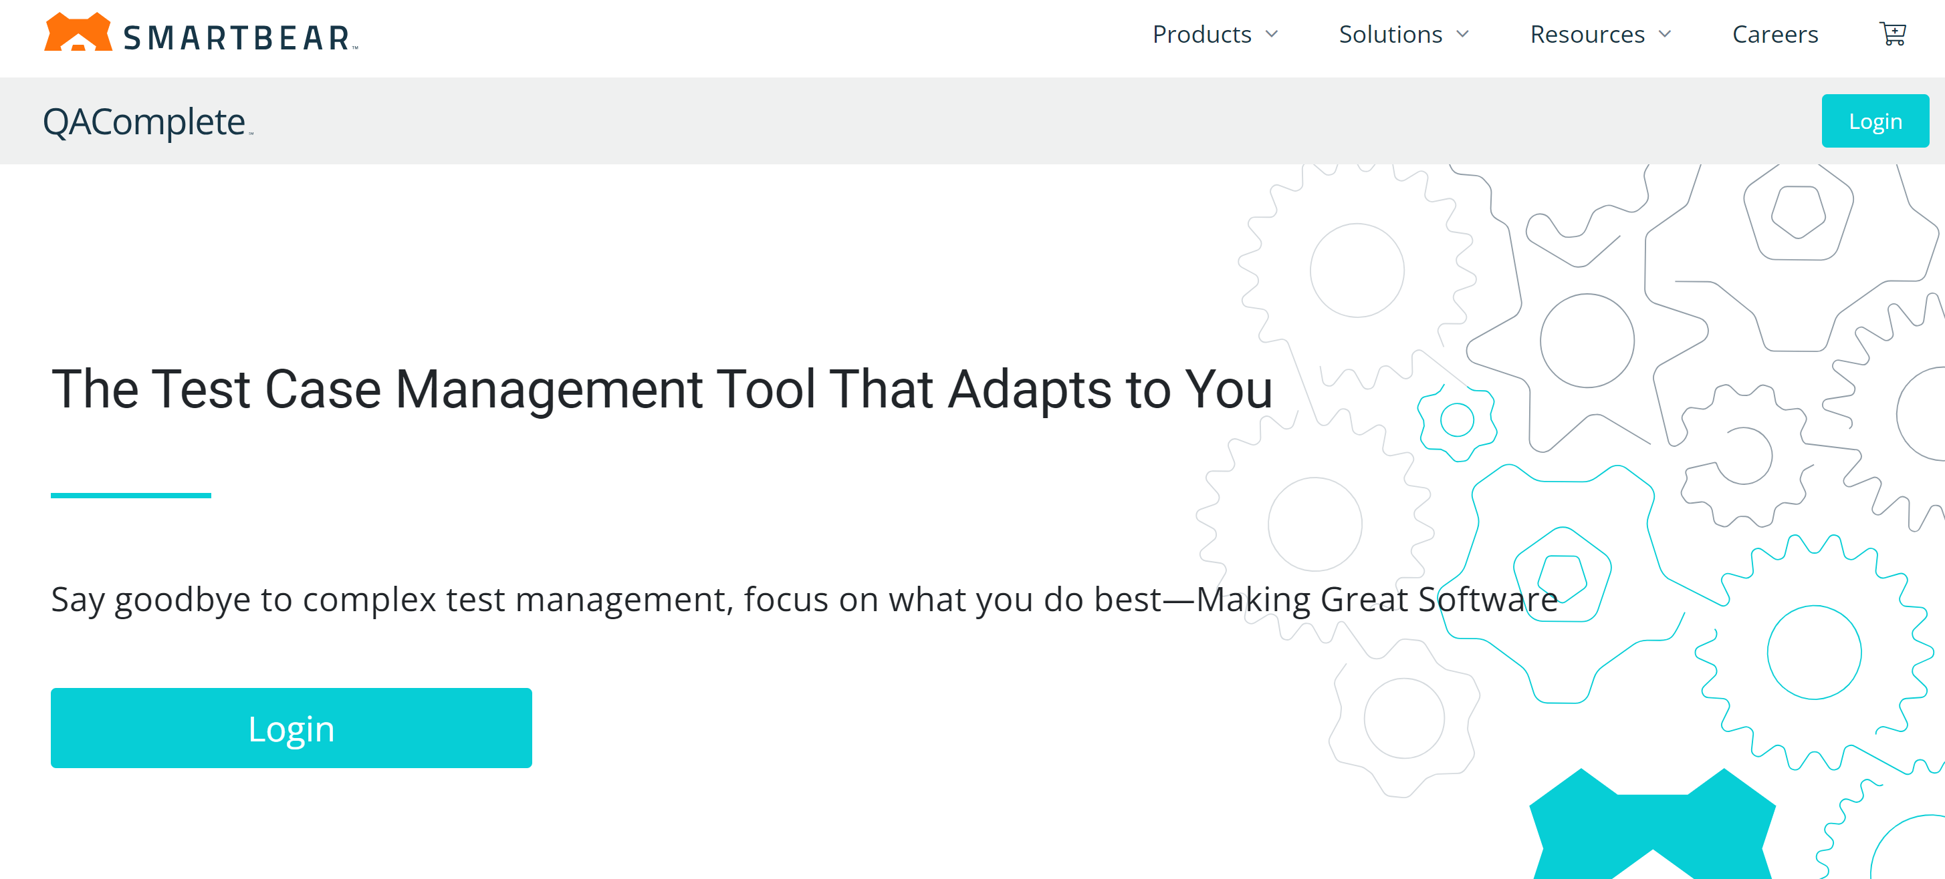The width and height of the screenshot is (1945, 879).
Task: Open the shopping cart icon
Action: pos(1892,34)
